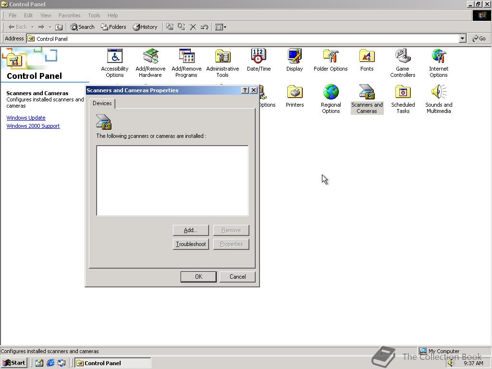Image resolution: width=492 pixels, height=369 pixels.
Task: Expand the Address bar dropdown arrow
Action: coord(462,38)
